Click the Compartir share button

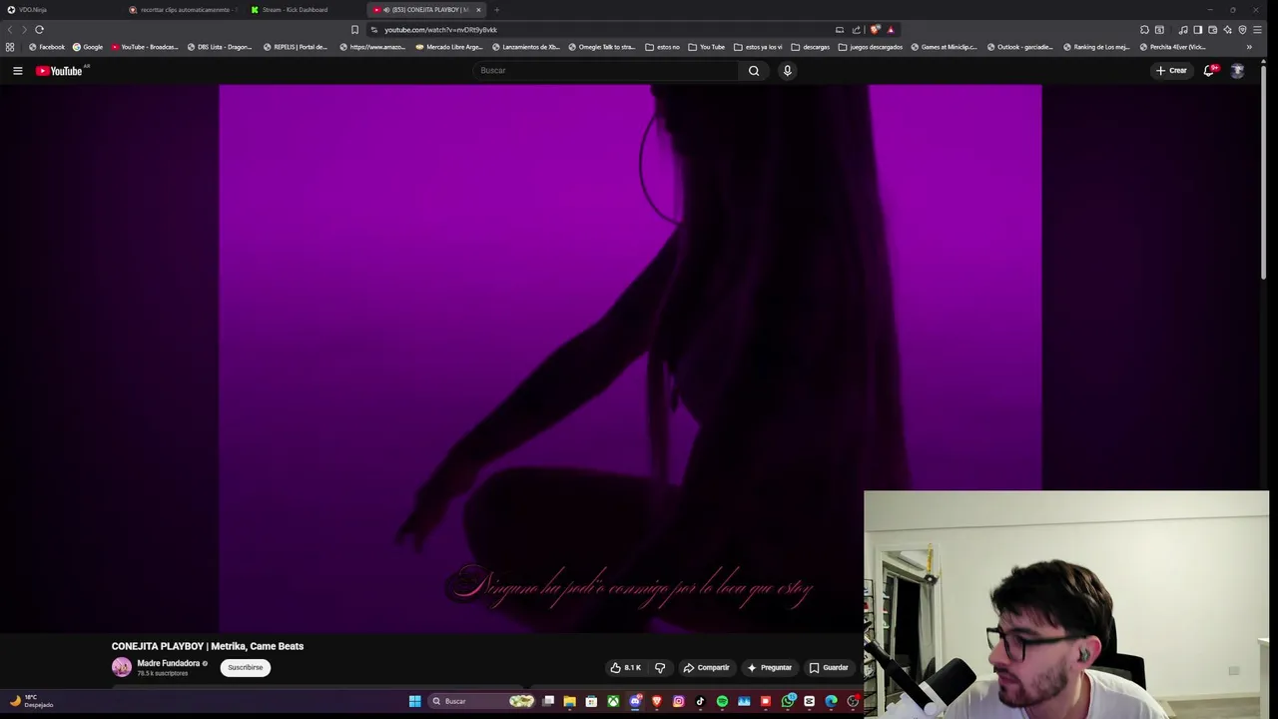(706, 668)
